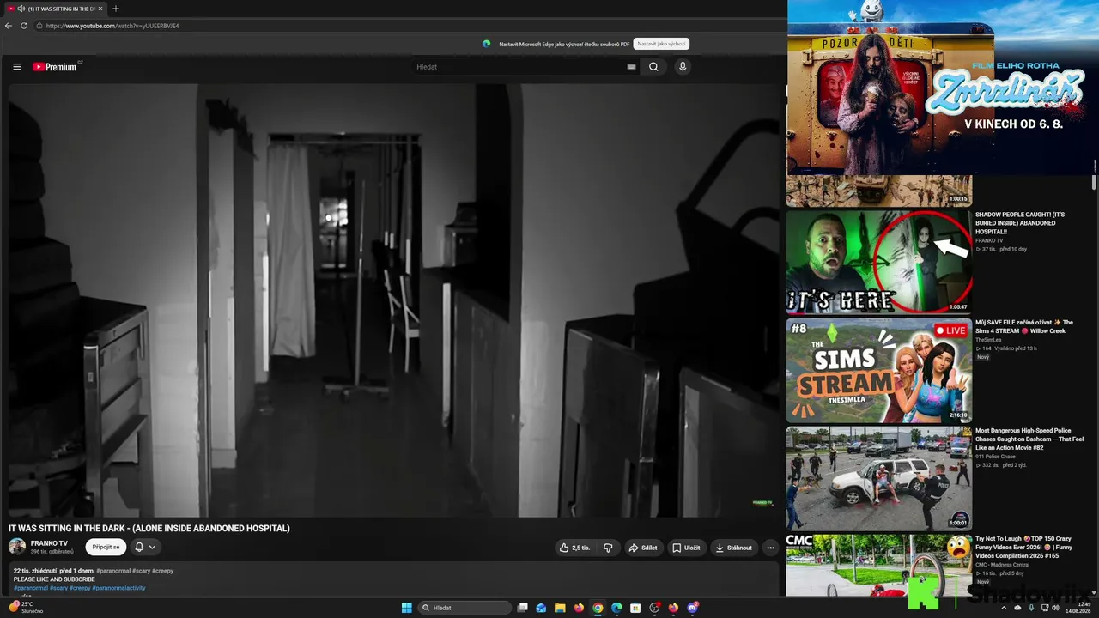Click the Zmrzlinář movie ad banner
This screenshot has width=1099, height=618.
point(942,88)
